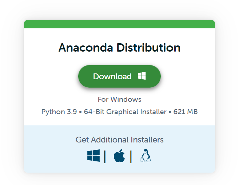Open the Windows additional installer icon
Screen dimensions: 243x185
[93, 156]
